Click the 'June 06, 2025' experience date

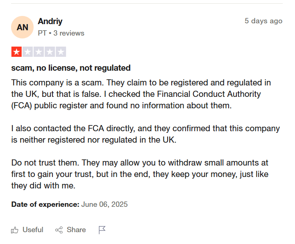tap(104, 204)
